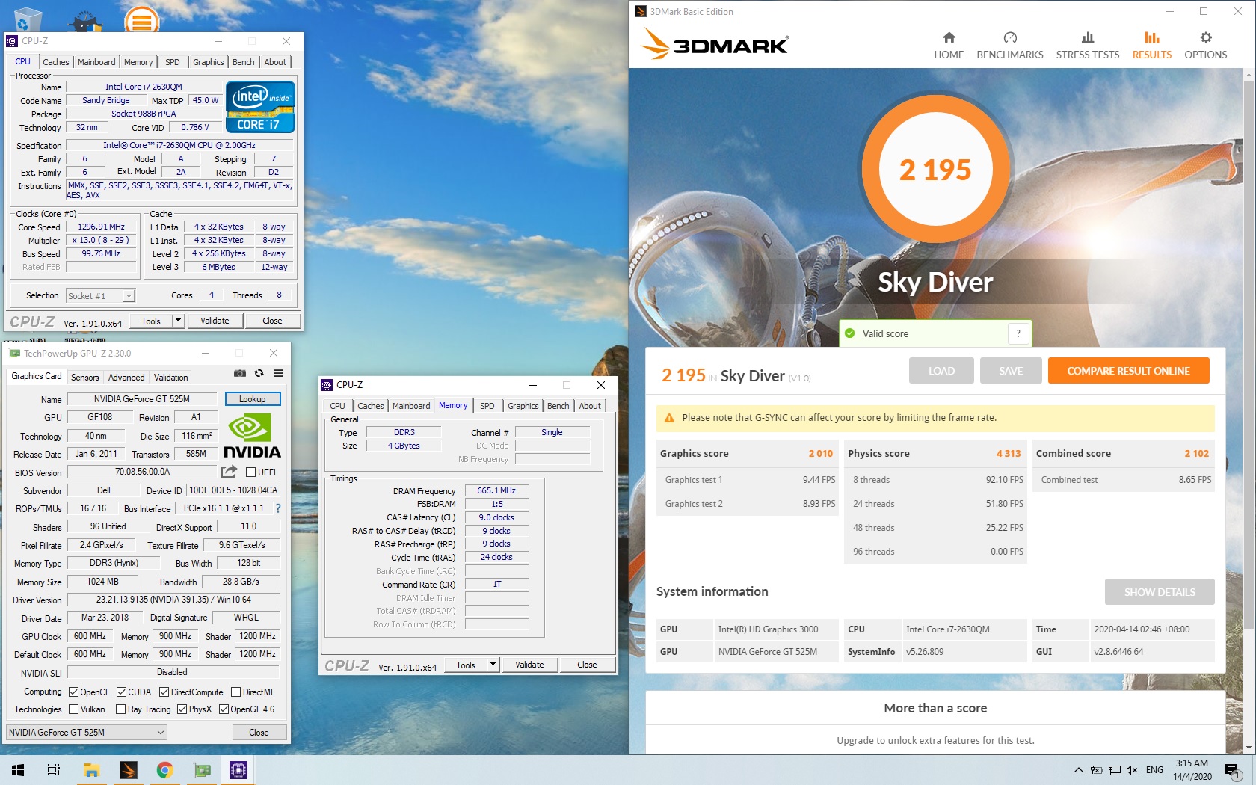Open the Results section in 3DMark

click(x=1152, y=46)
